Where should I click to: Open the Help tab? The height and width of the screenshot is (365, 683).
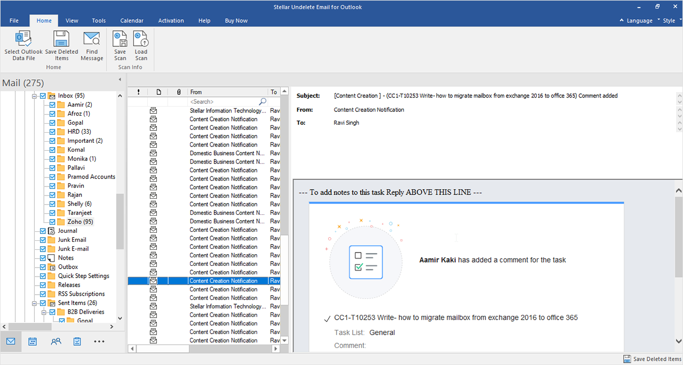point(204,21)
